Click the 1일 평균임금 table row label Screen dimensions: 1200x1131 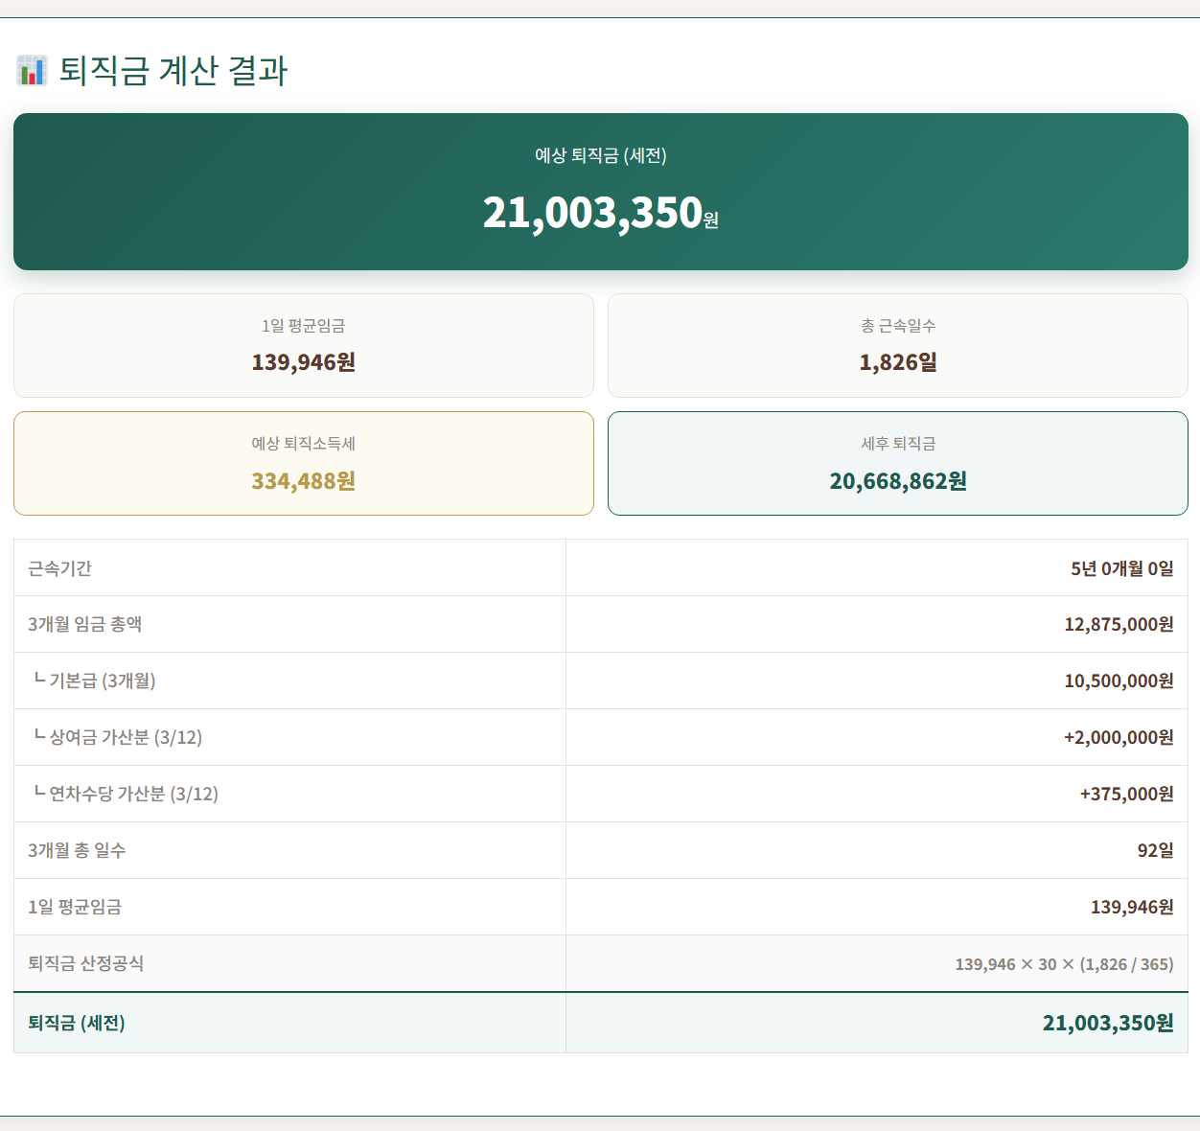click(x=75, y=907)
